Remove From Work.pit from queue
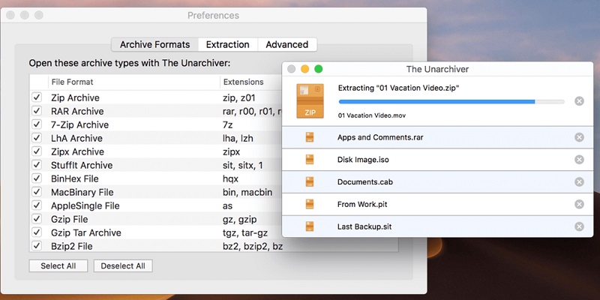600x300 pixels. [579, 204]
